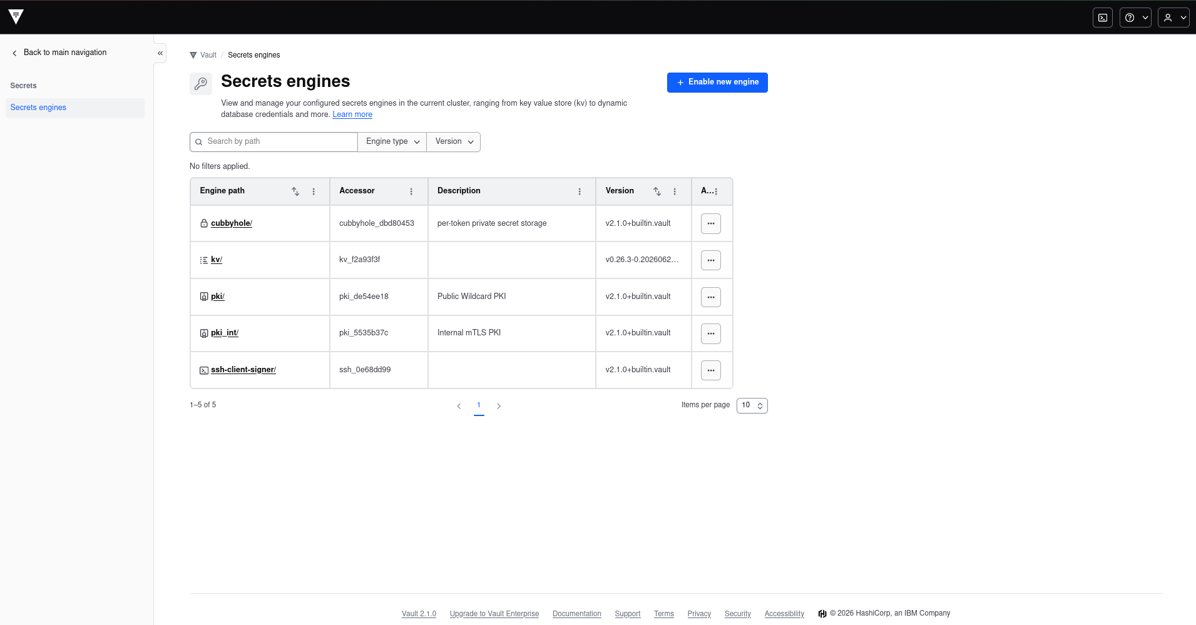Screen dimensions: 1196x625
Task: Click the '1–5 of 5' results count
Action: click(203, 405)
